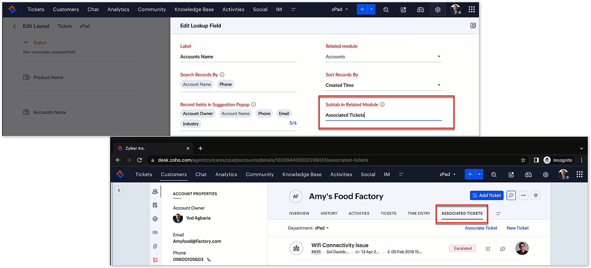The height and width of the screenshot is (268, 591).
Task: Open a new browser tab
Action: click(x=200, y=148)
